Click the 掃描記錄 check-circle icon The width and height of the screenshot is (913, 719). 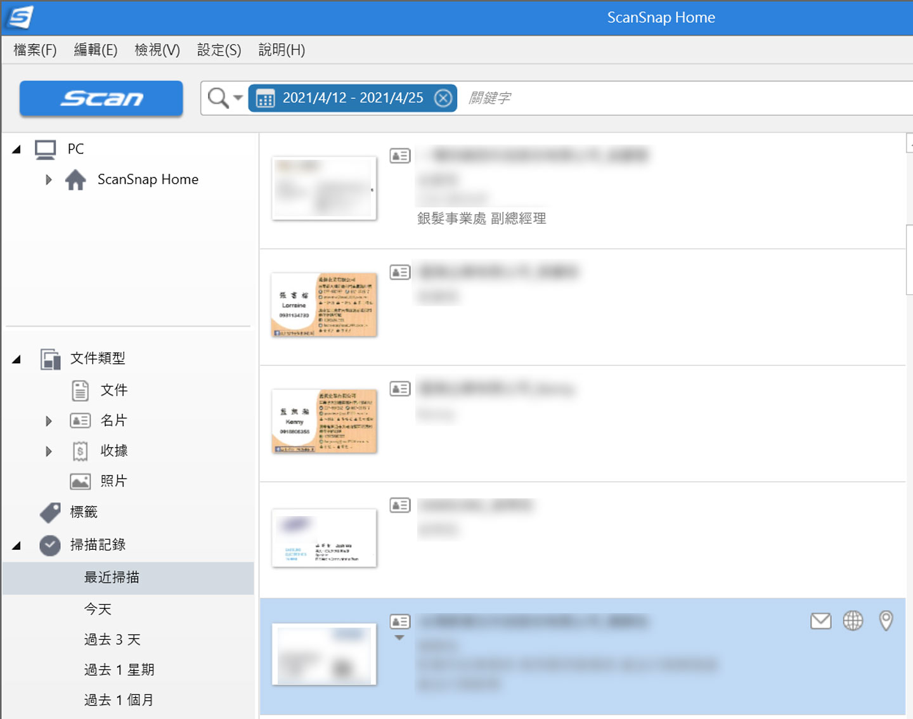coord(50,545)
